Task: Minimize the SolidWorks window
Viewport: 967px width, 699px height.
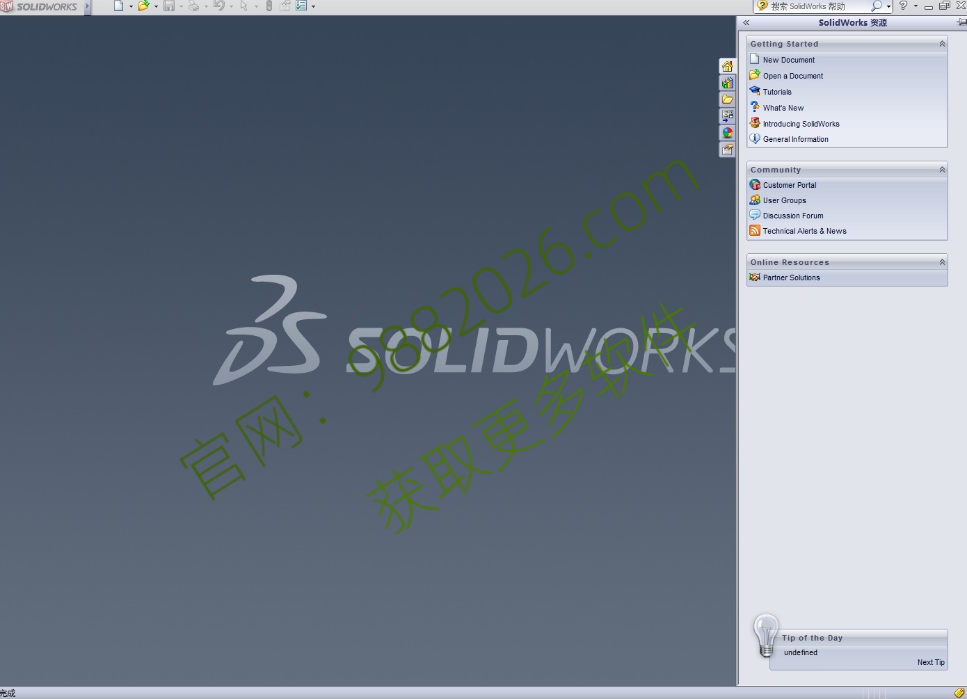Action: tap(928, 7)
